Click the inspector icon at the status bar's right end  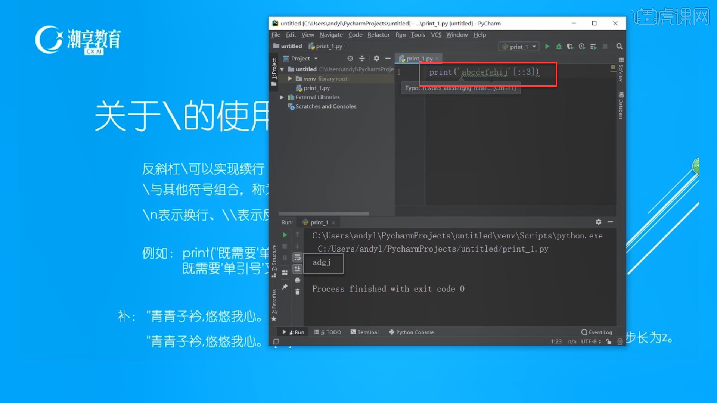(620, 341)
